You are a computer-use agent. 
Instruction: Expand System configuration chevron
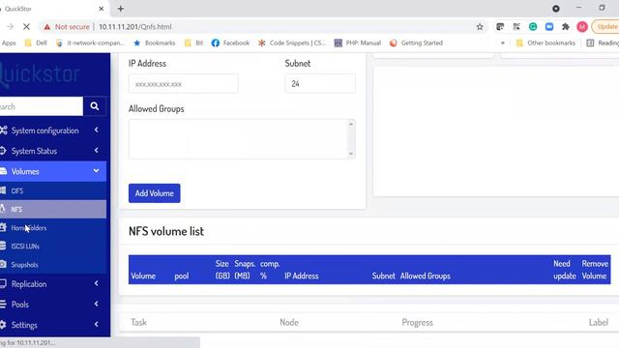(x=97, y=130)
